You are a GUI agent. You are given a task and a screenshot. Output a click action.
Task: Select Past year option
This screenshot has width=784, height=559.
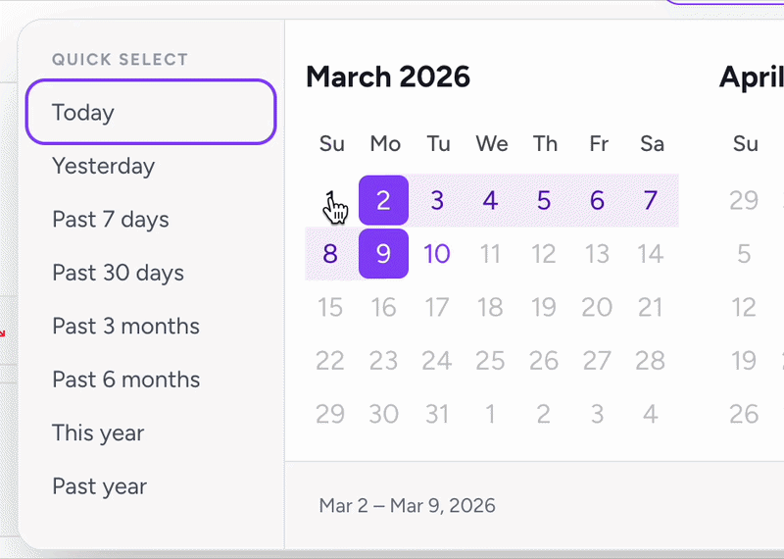point(151,486)
